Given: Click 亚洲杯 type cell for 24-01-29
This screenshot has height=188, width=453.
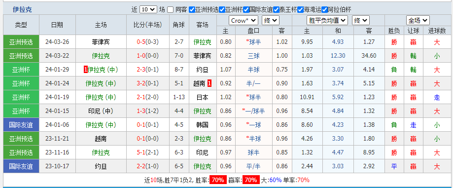Looking at the screenshot, I should coord(21,70).
